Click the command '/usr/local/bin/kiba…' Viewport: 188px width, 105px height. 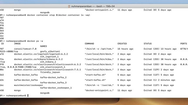coord(99,59)
